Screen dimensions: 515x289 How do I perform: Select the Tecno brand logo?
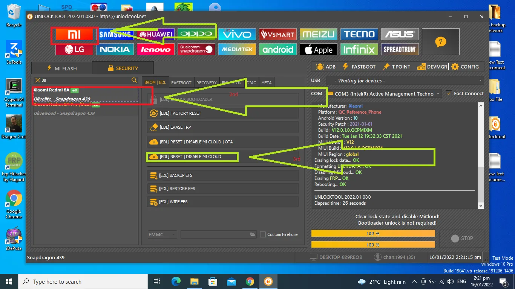coord(359,35)
